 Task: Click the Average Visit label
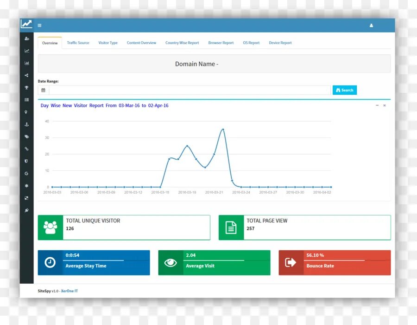point(200,266)
